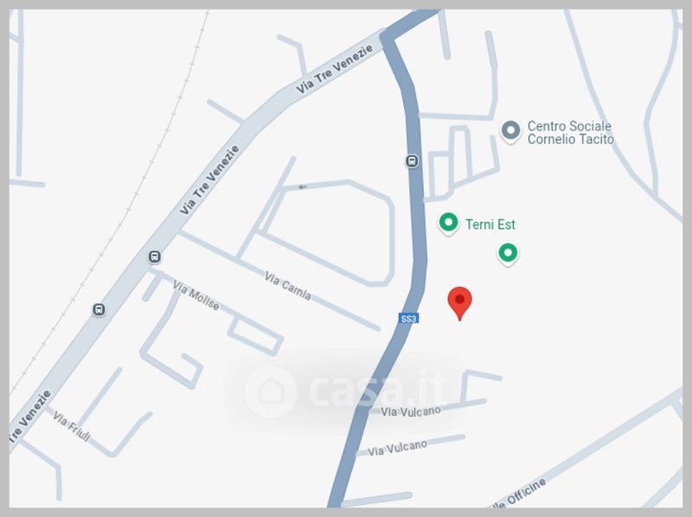Click the Via Molise street label
The height and width of the screenshot is (517, 692).
point(196,295)
